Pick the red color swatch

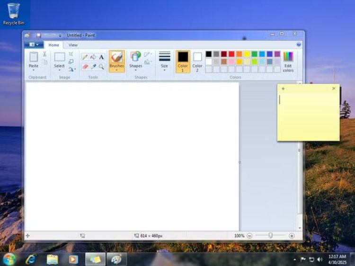pyautogui.click(x=231, y=54)
